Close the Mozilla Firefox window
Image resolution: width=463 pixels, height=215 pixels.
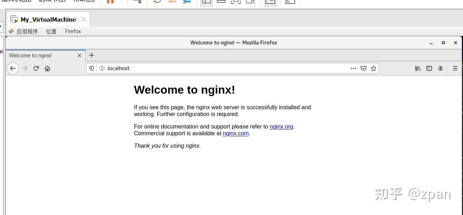tap(456, 43)
